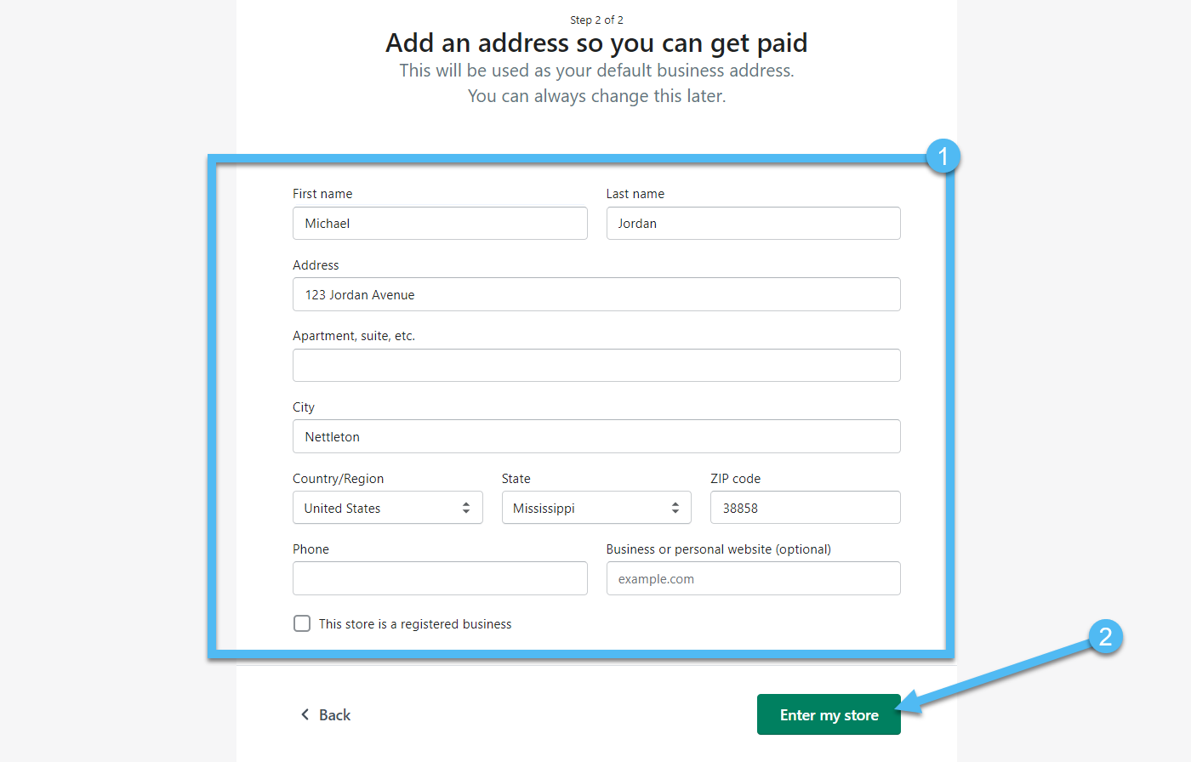Screen dimensions: 1191x762
Task: Click into the empty Apartment, suite field
Action: (x=596, y=366)
